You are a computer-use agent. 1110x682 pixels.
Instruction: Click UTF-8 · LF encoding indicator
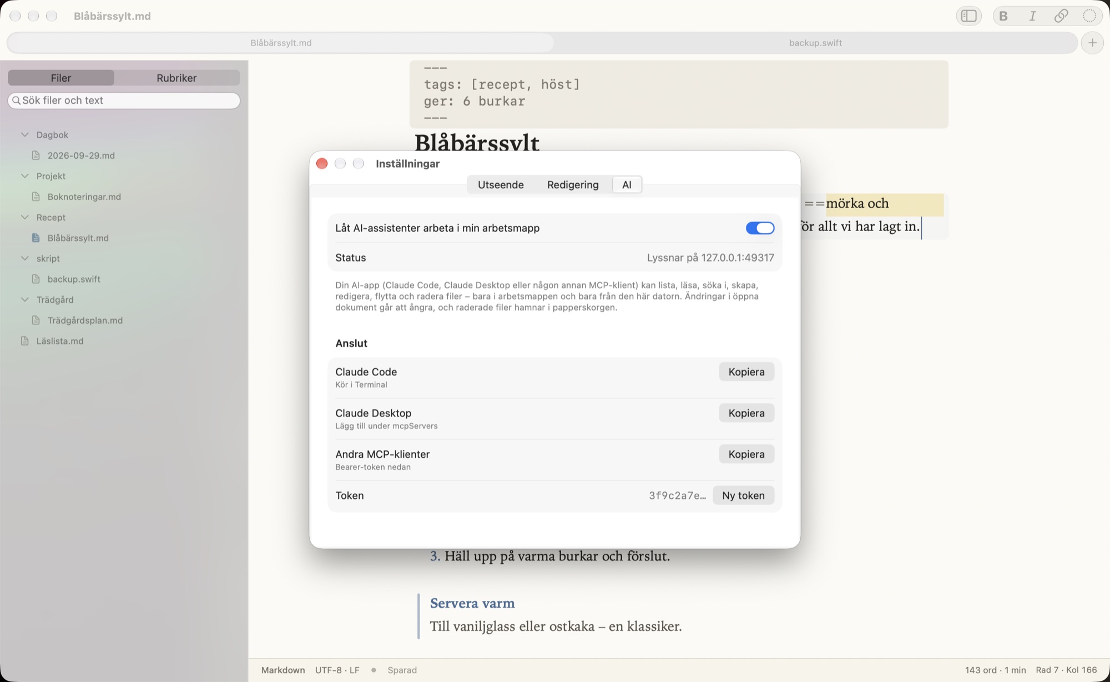coord(337,670)
